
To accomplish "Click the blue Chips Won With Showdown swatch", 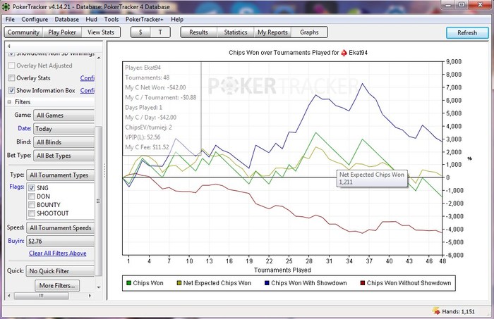I will pyautogui.click(x=267, y=283).
